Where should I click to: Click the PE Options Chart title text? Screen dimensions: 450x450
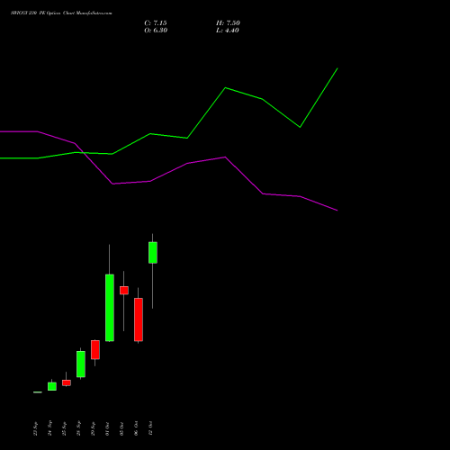(61, 13)
